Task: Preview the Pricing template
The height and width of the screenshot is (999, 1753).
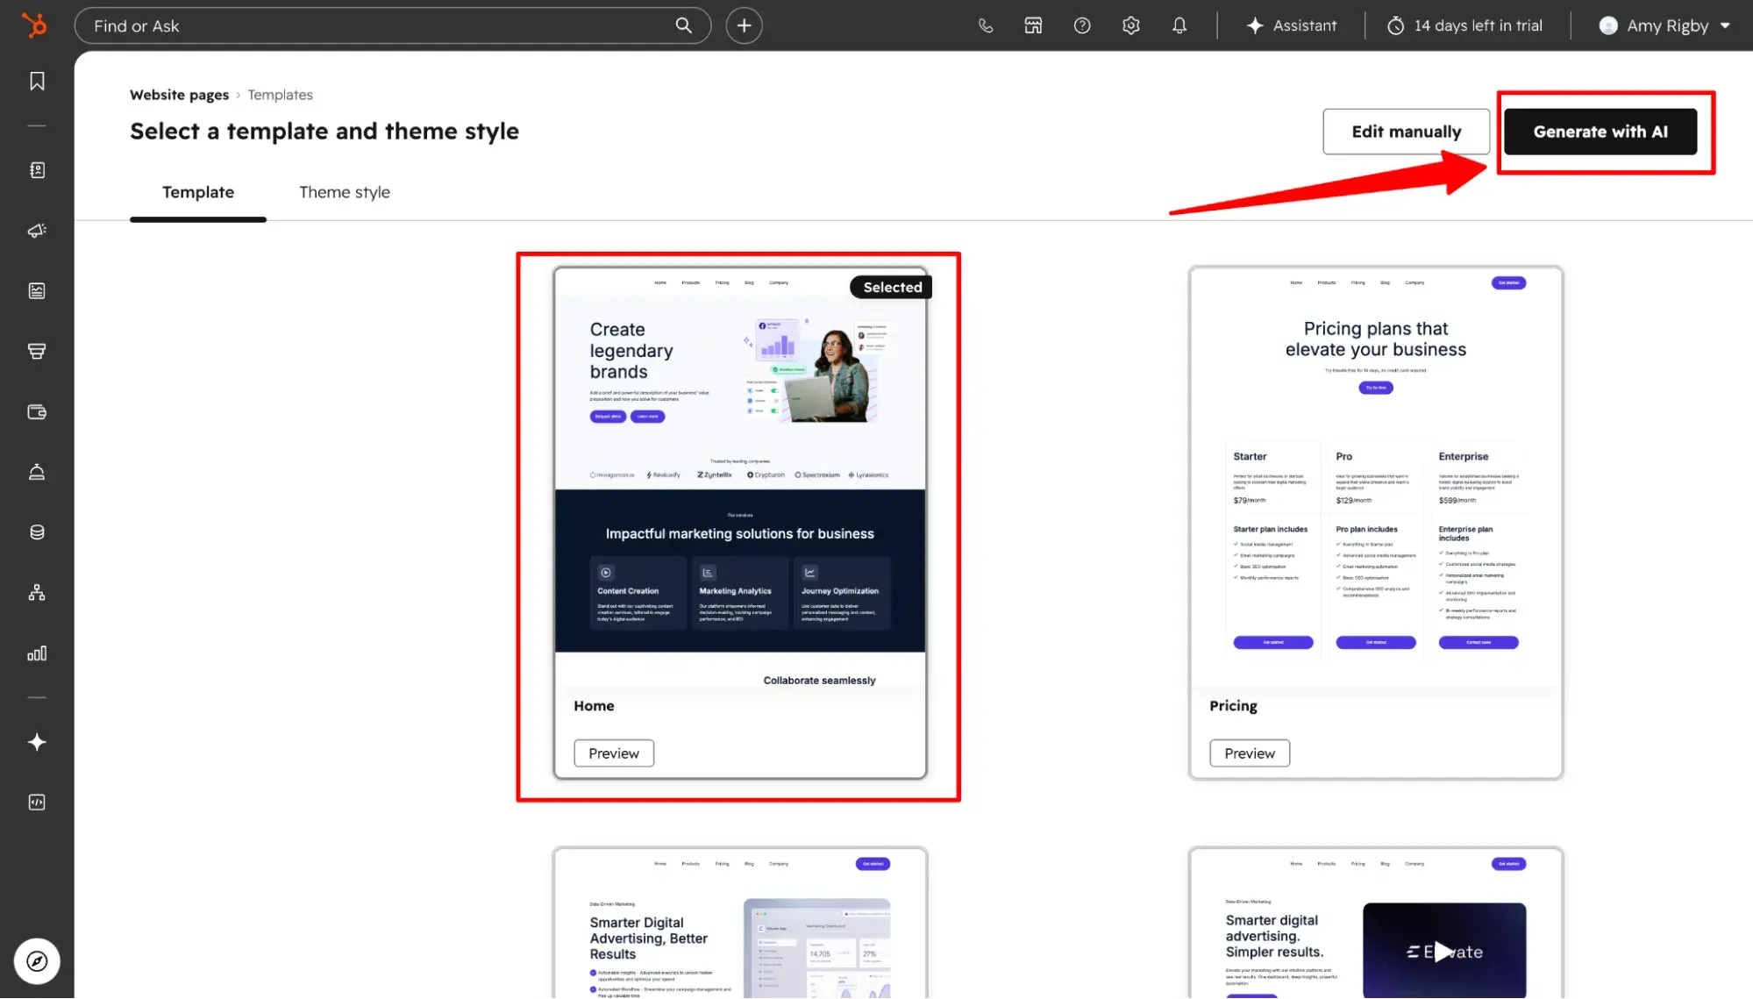Action: pyautogui.click(x=1250, y=753)
